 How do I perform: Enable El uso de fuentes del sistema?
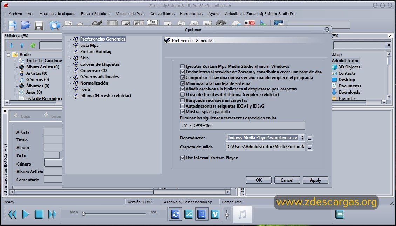pos(182,95)
